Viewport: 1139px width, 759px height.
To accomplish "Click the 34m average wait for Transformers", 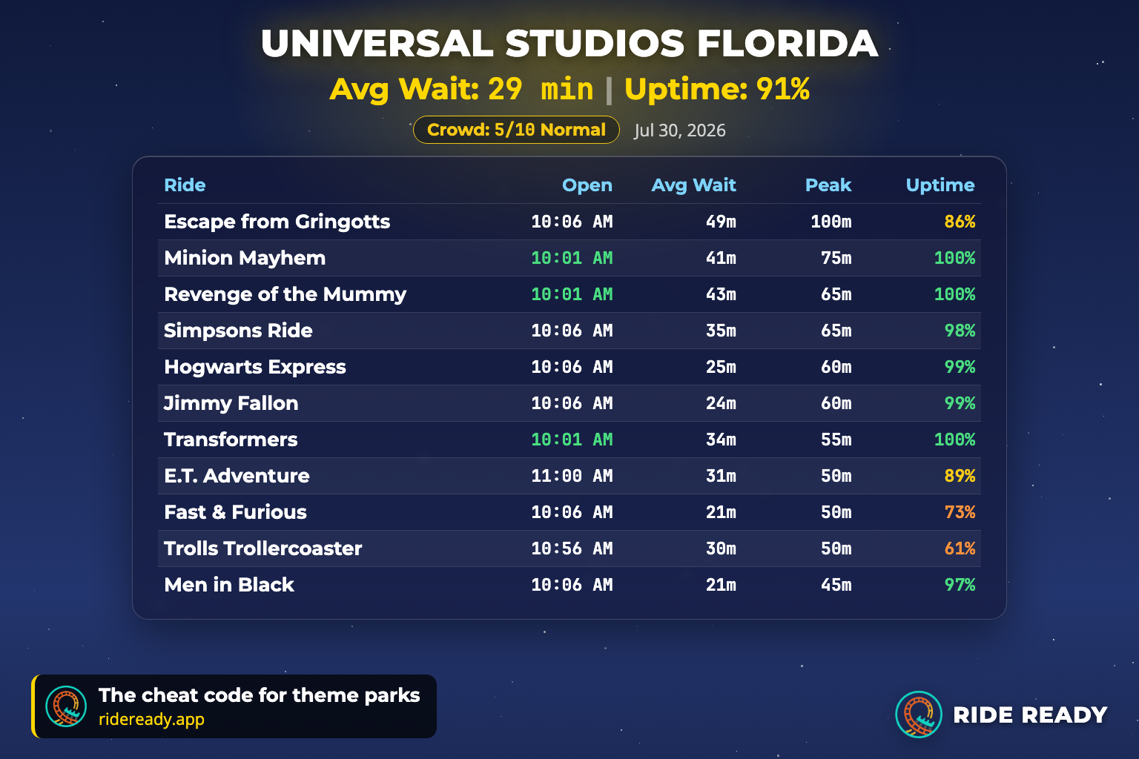I will click(721, 440).
